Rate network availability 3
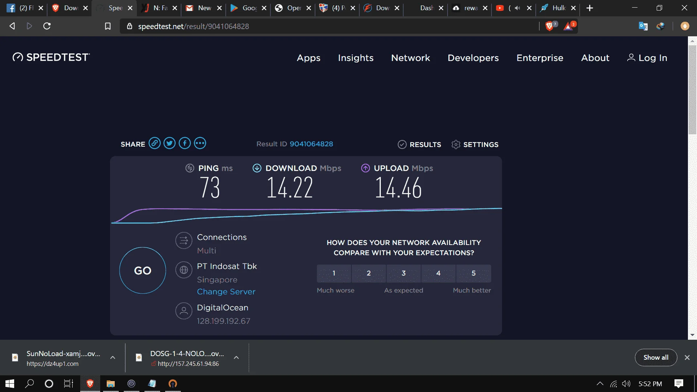Screen dimensions: 697x392 404,273
